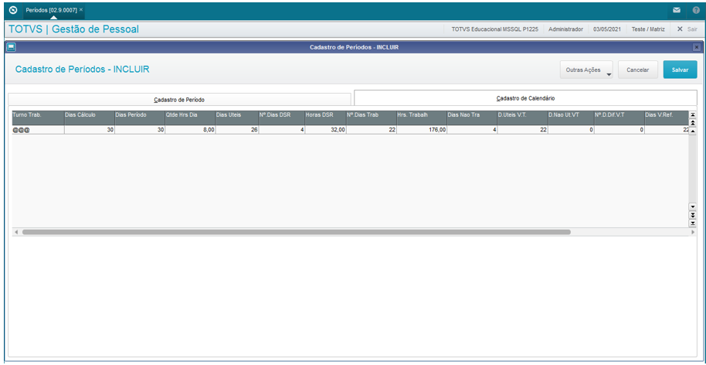Click the 03/05/2021 date label
This screenshot has width=706, height=365.
click(x=607, y=29)
